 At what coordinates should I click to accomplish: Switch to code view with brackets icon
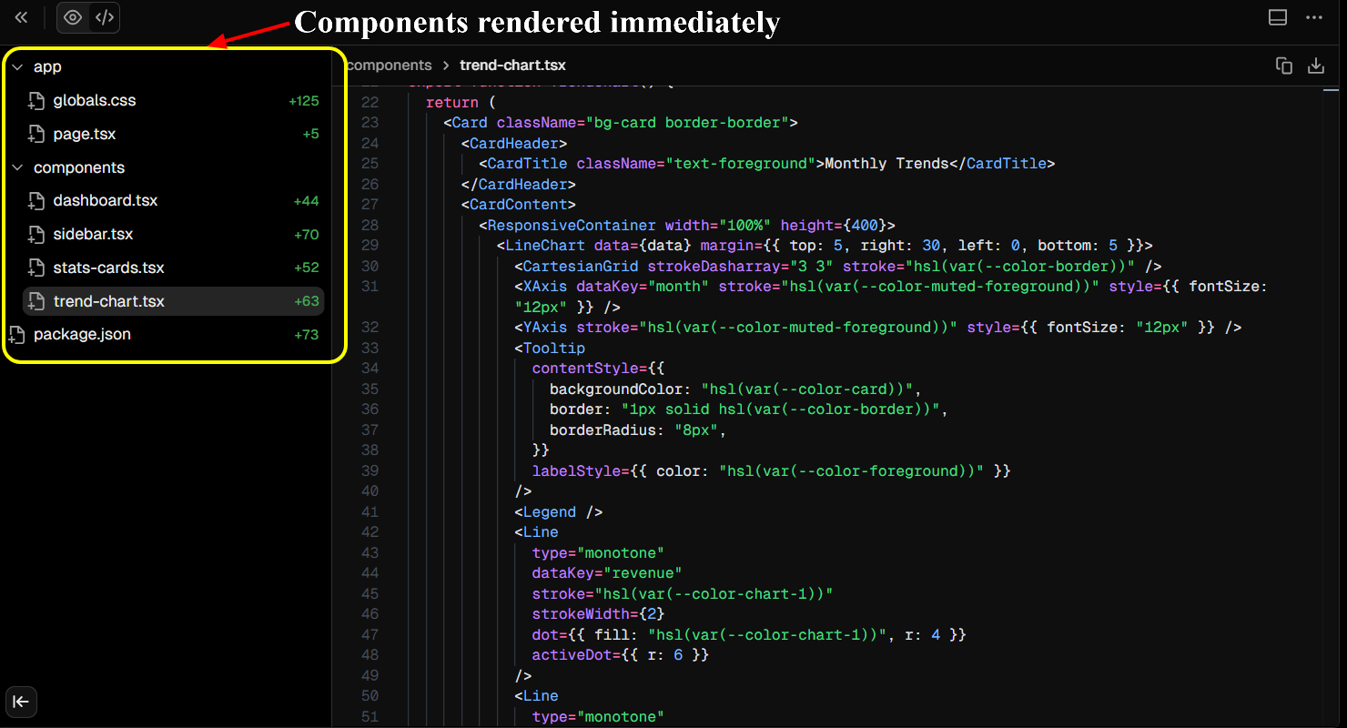click(105, 17)
